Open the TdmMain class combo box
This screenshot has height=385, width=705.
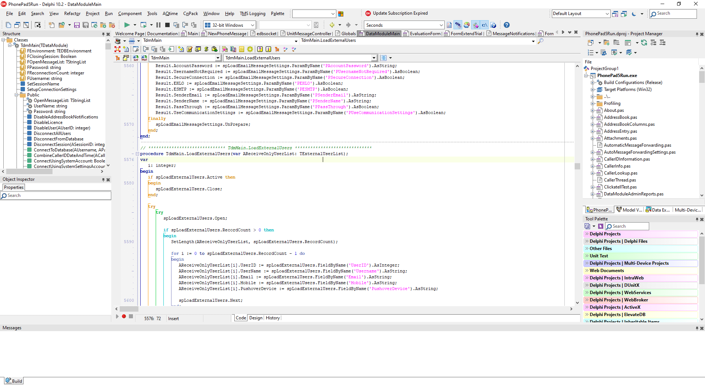[x=218, y=58]
